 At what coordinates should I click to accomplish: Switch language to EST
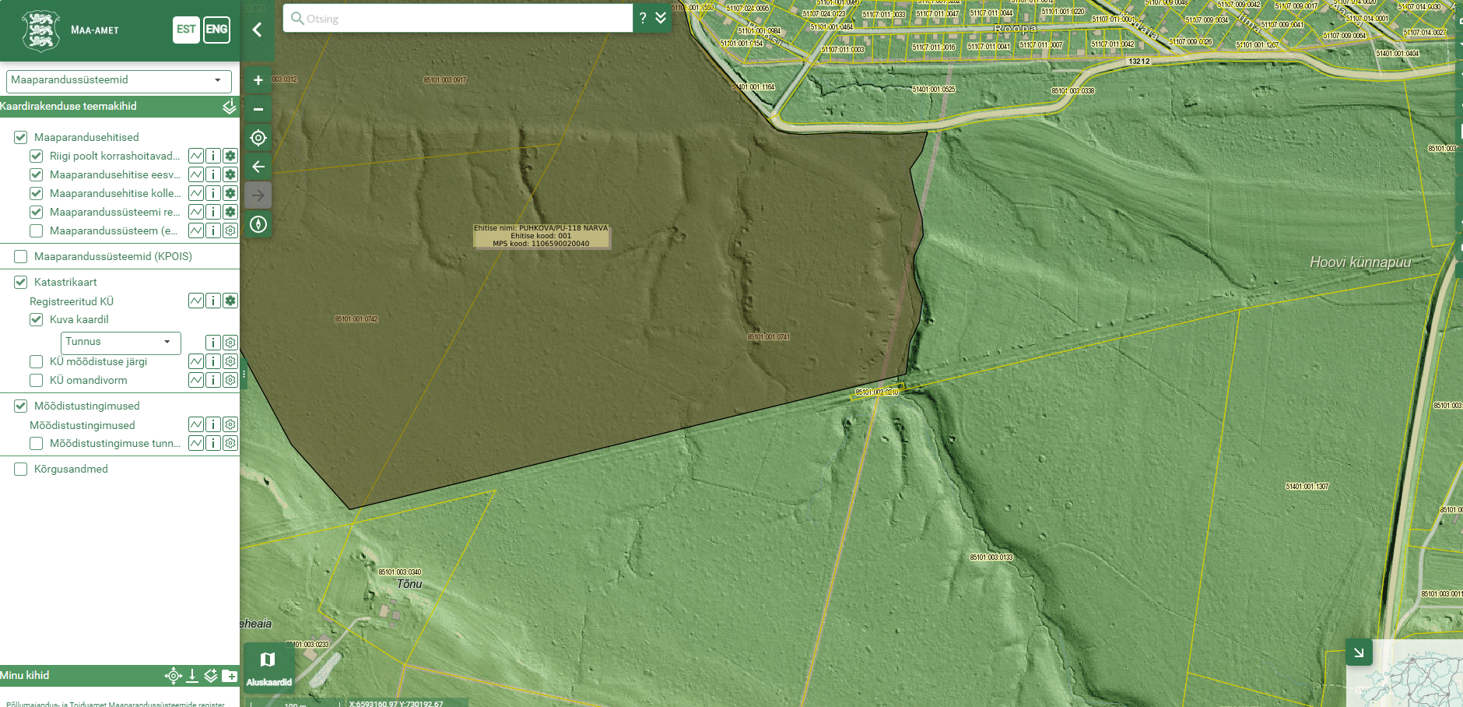pyautogui.click(x=186, y=30)
